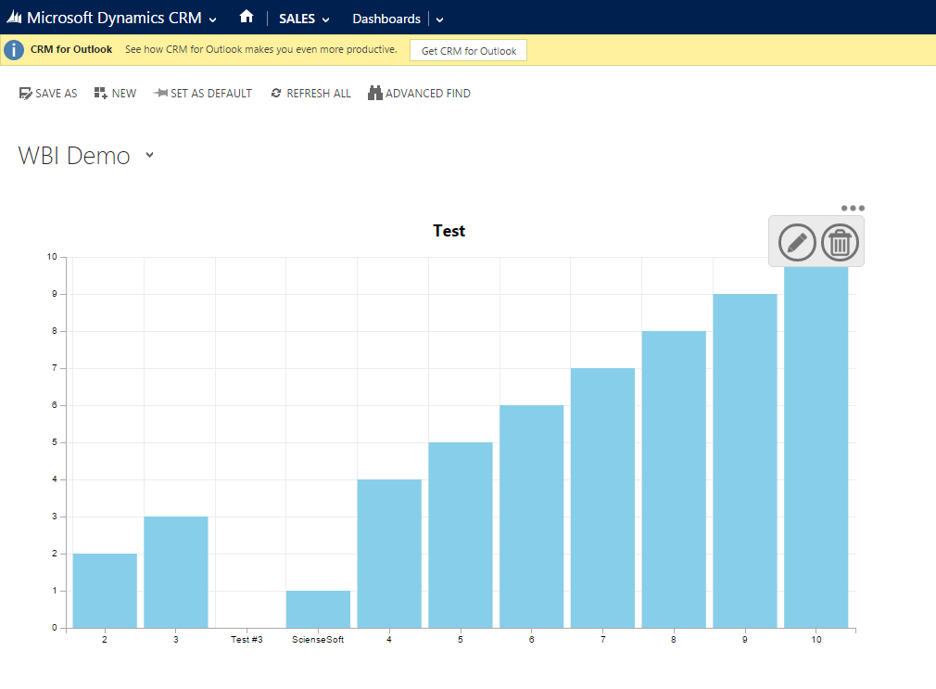Click the trash delete chart icon
The height and width of the screenshot is (689, 936).
click(840, 242)
